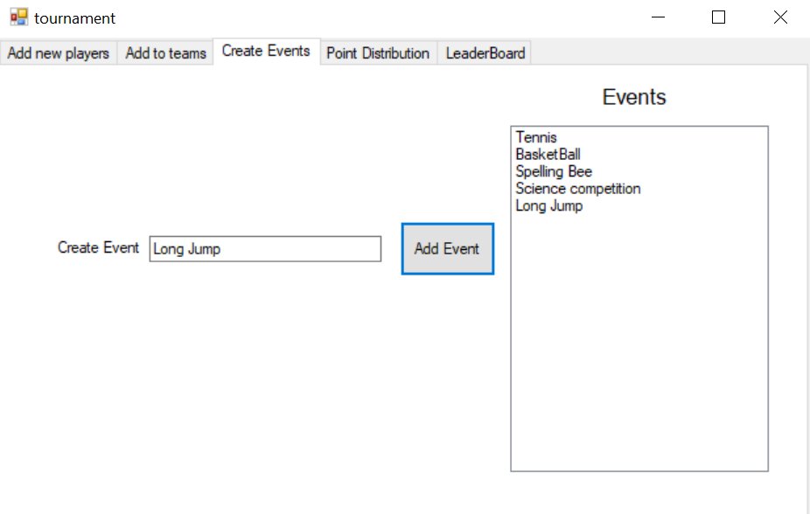The height and width of the screenshot is (514, 810).
Task: Click the Add Event button
Action: (x=447, y=249)
